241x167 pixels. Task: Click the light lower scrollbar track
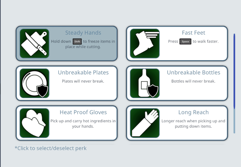[234, 121]
